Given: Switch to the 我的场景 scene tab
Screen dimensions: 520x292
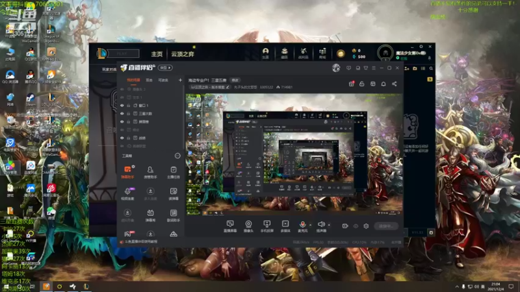Looking at the screenshot, I should click(133, 80).
